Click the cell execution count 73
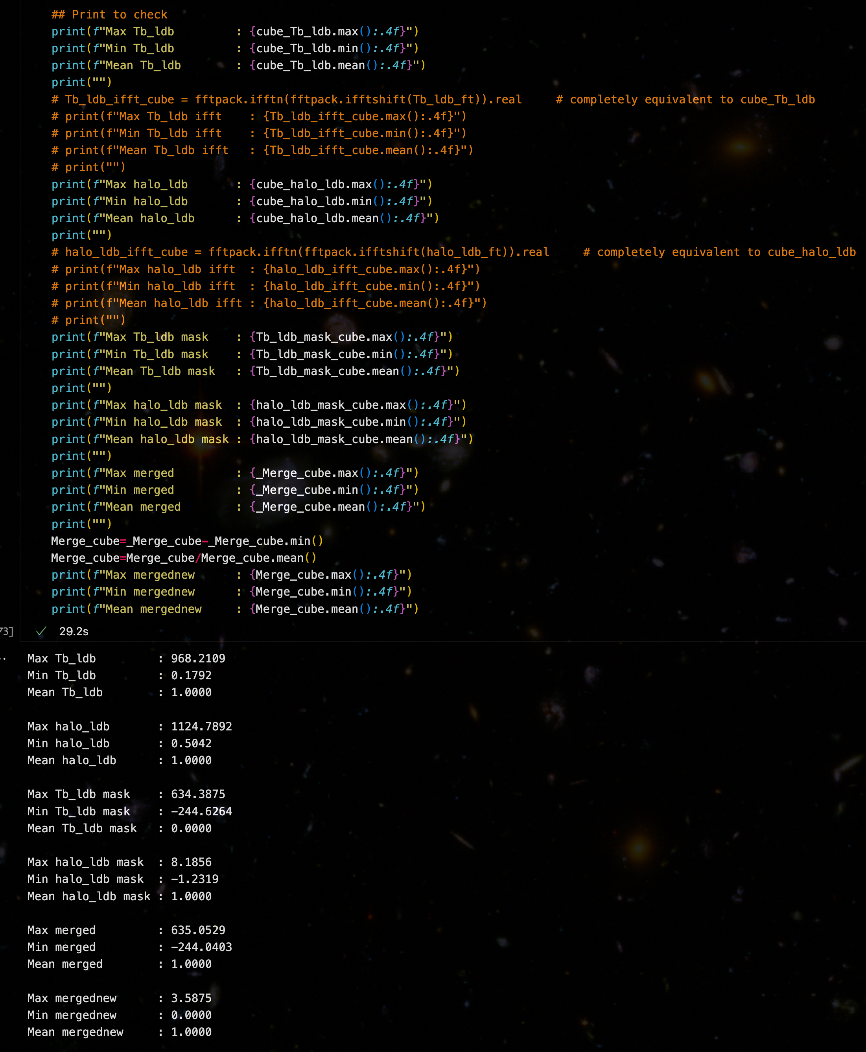This screenshot has height=1052, width=866. pos(6,631)
